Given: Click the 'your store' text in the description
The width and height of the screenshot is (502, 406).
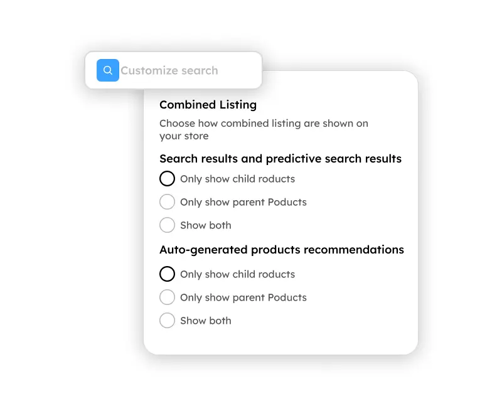Looking at the screenshot, I should coord(179,136).
